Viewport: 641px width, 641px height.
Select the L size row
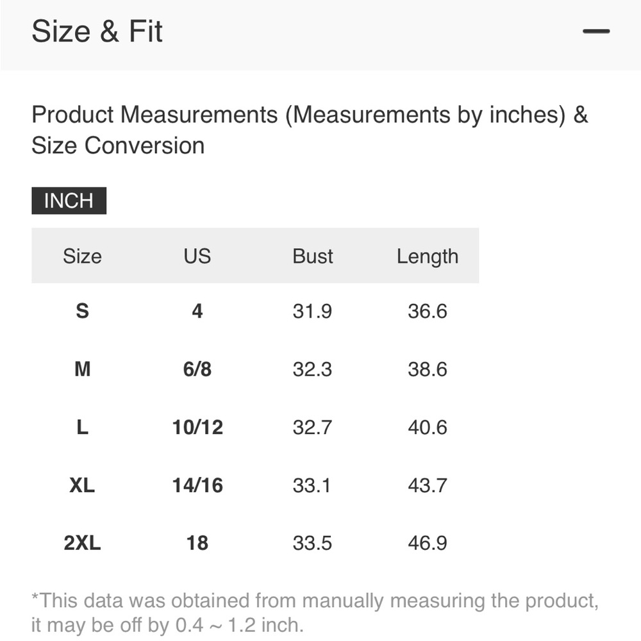pyautogui.click(x=255, y=427)
